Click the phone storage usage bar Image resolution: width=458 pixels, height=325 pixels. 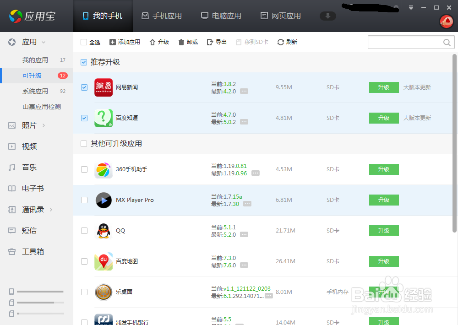(x=40, y=292)
